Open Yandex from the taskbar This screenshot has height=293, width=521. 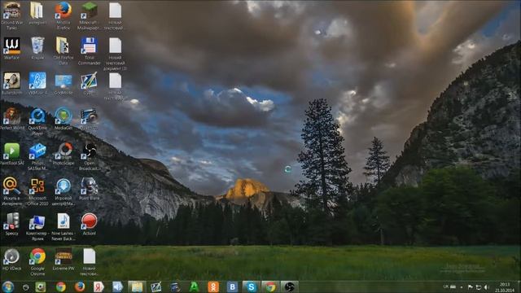tap(99, 286)
